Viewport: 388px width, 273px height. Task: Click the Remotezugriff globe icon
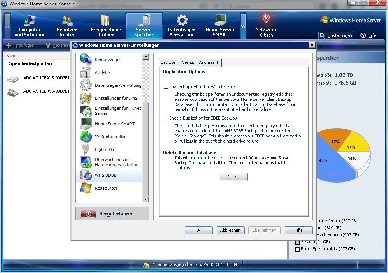point(86,59)
